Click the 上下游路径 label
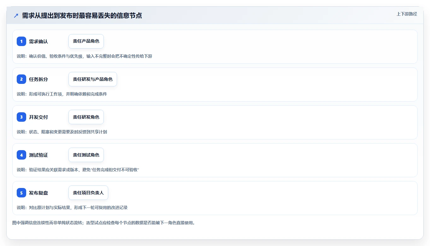430x246 pixels. pos(407,14)
